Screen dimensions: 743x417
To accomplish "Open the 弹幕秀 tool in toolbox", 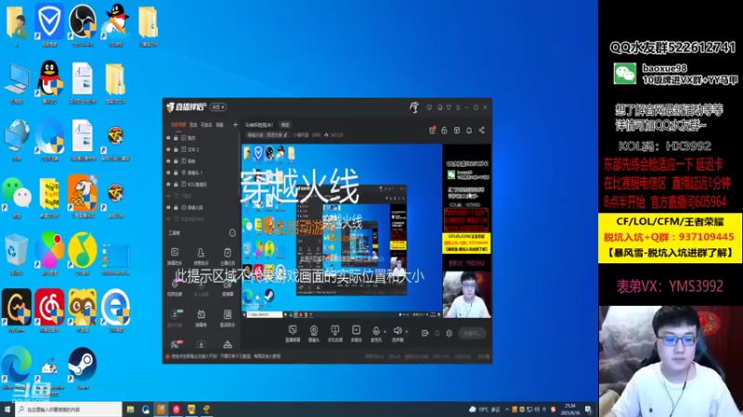I will [201, 318].
